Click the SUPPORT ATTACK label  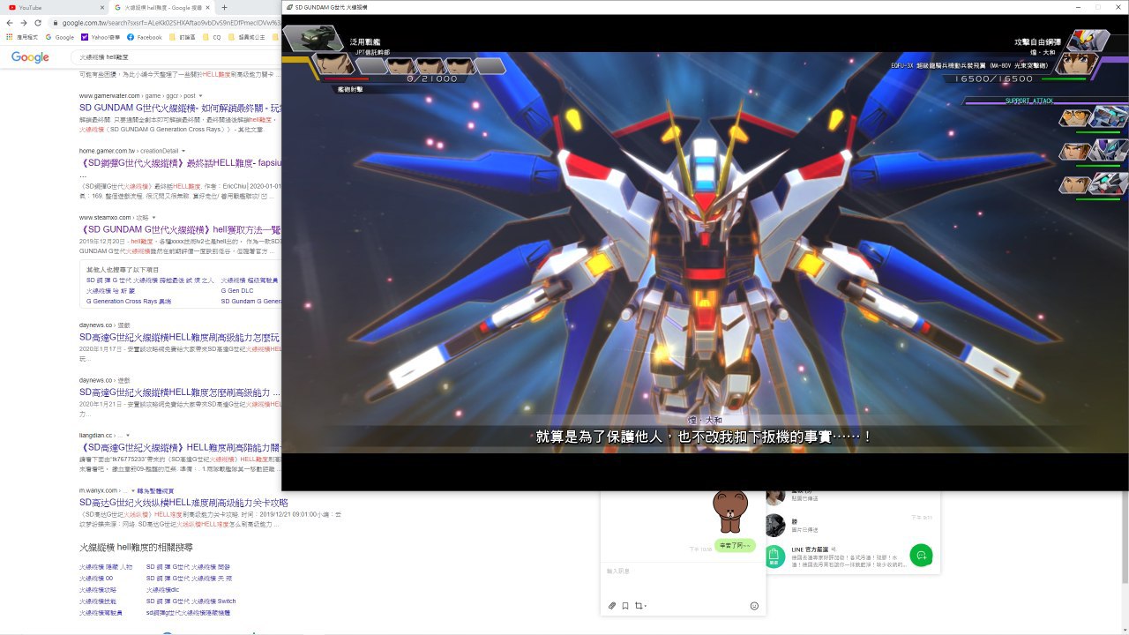[x=1029, y=101]
